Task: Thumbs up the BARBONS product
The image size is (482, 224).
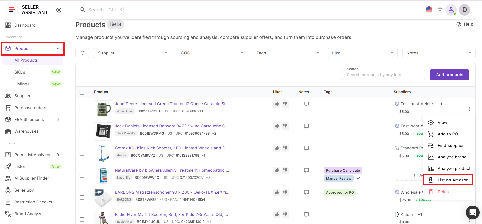Action: pyautogui.click(x=277, y=192)
